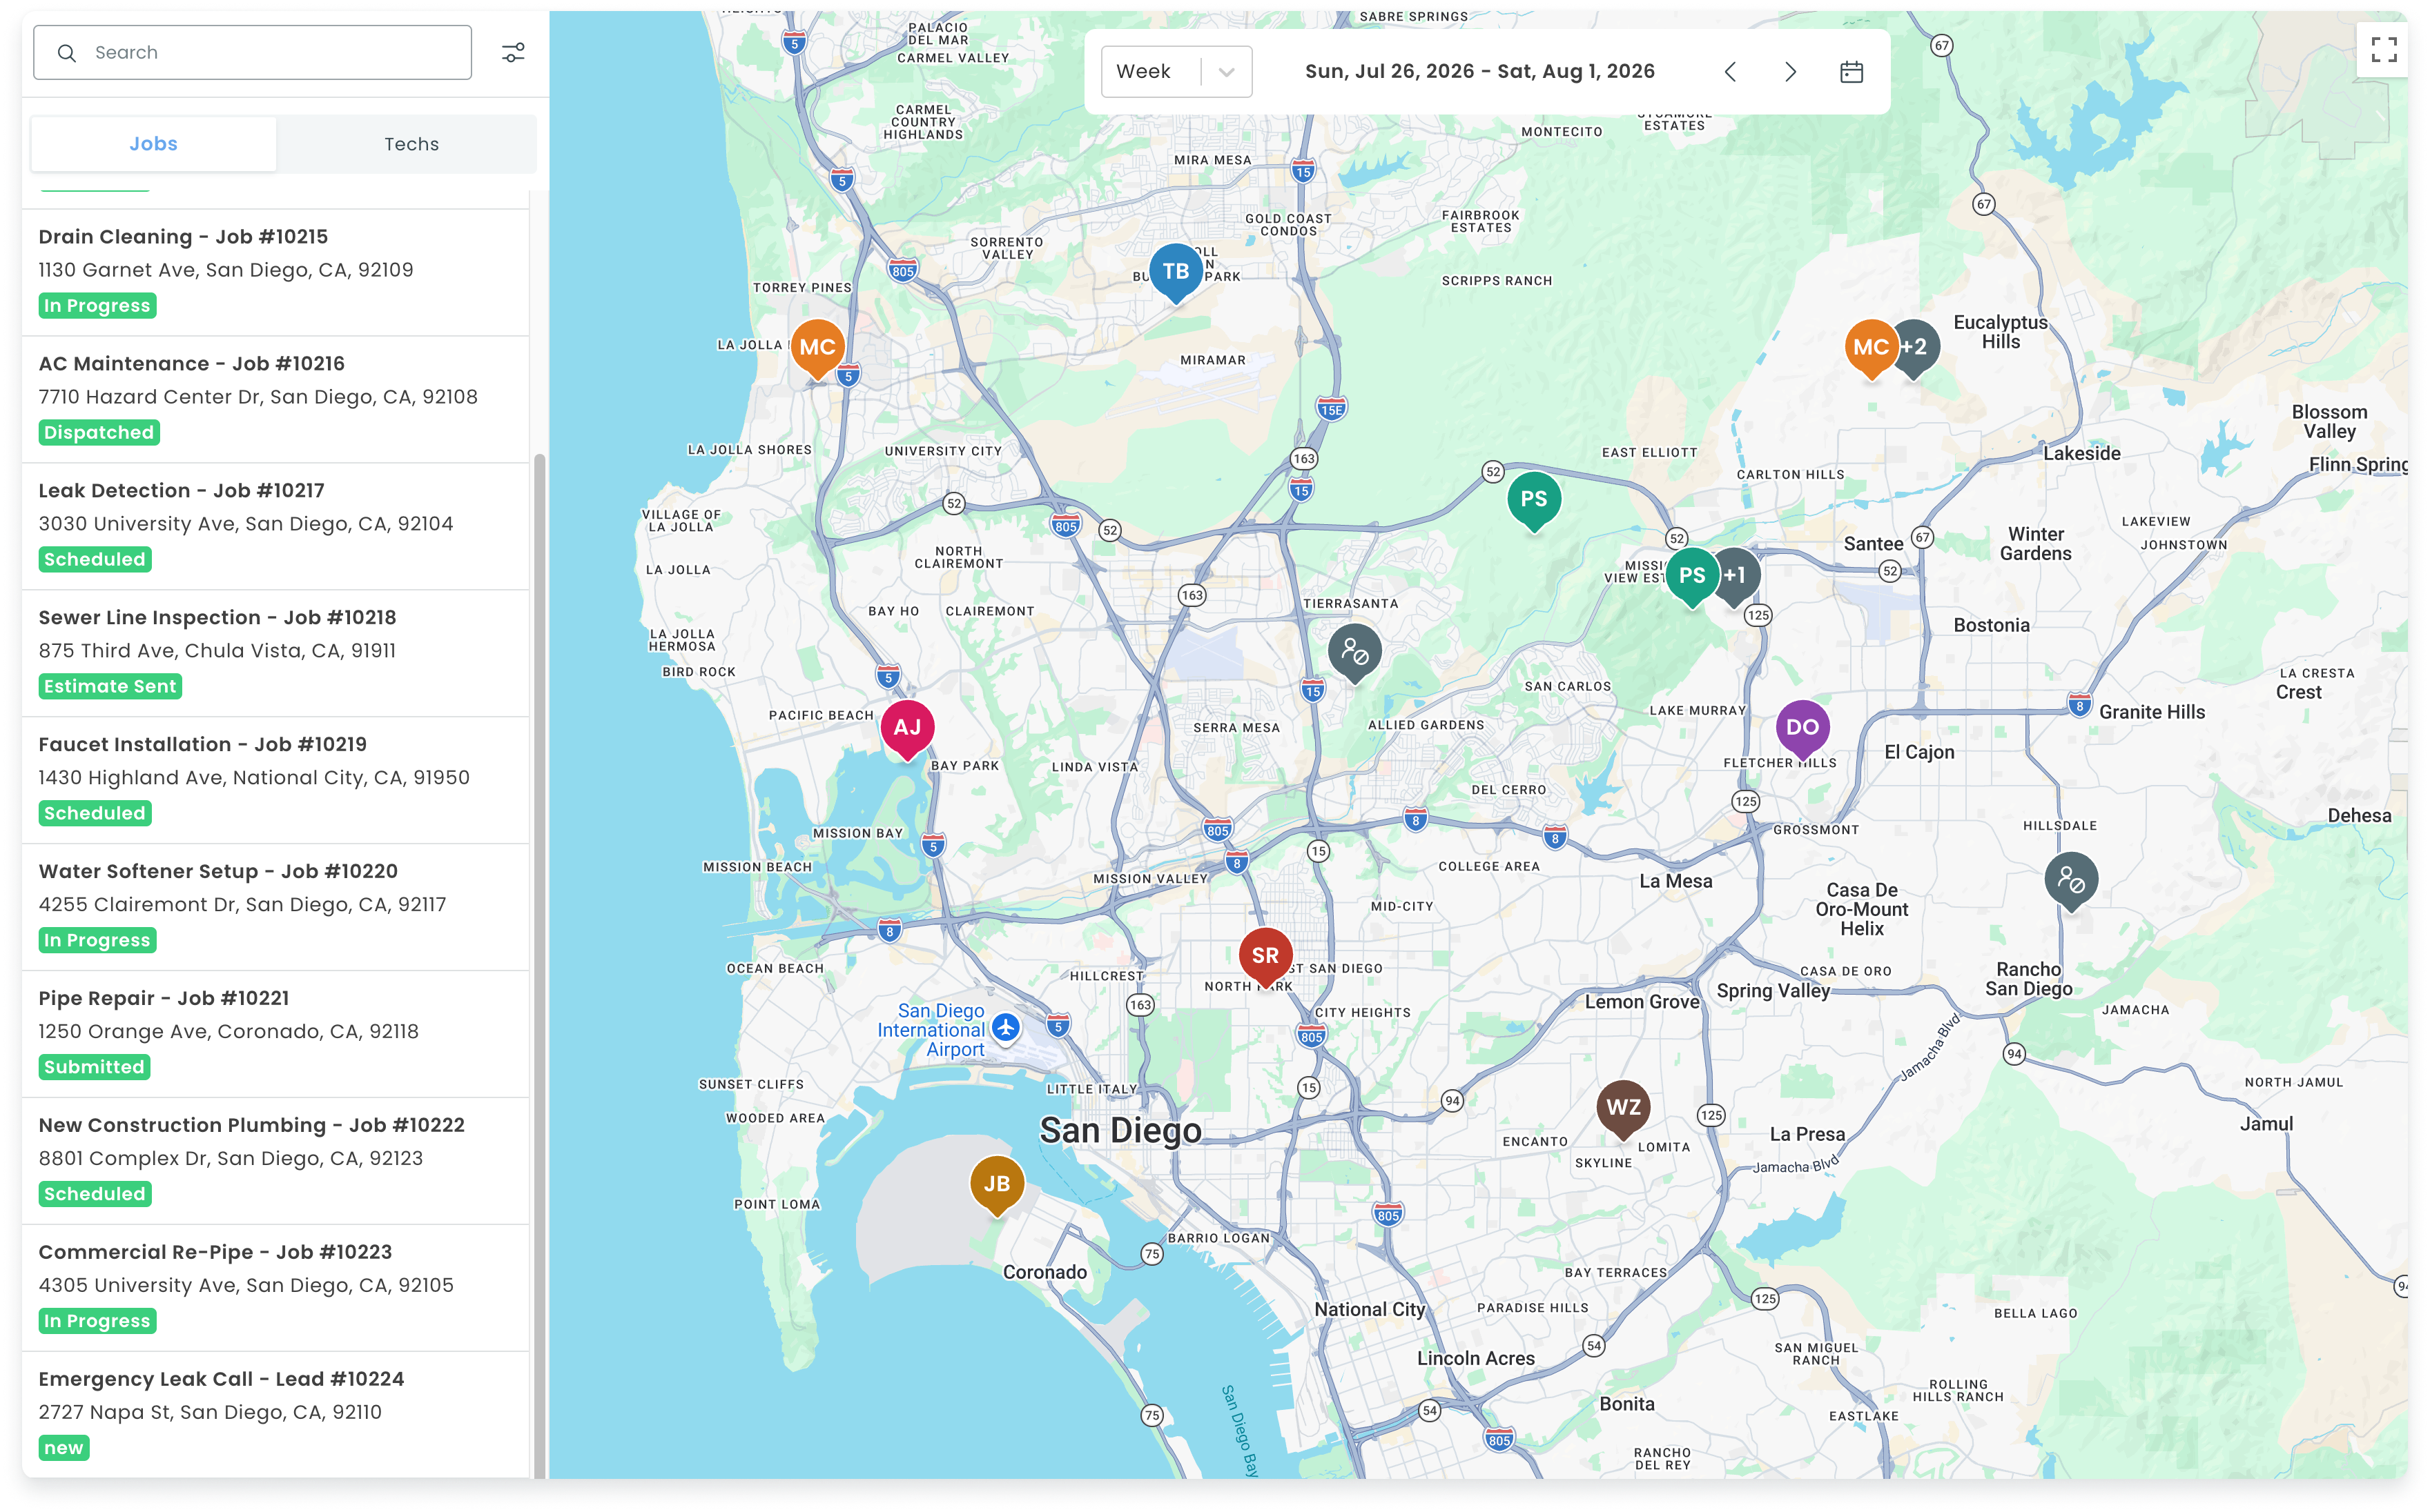Click the Lemon Grove map label
The width and height of the screenshot is (2430, 1512).
click(1642, 1003)
